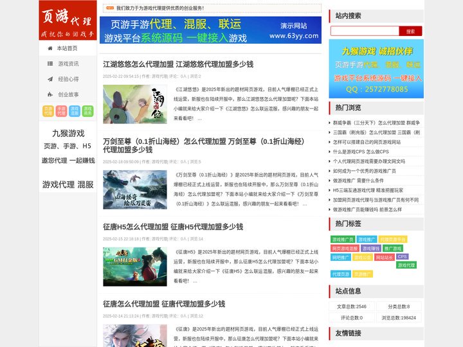Open article title 江湖悠悠怎么代理加盟
This screenshot has width=463, height=347.
(x=178, y=64)
